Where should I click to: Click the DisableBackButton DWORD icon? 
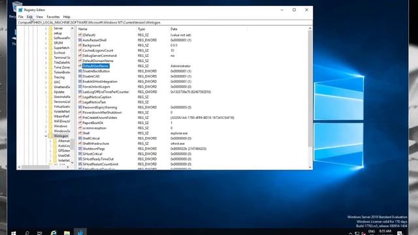click(x=80, y=71)
